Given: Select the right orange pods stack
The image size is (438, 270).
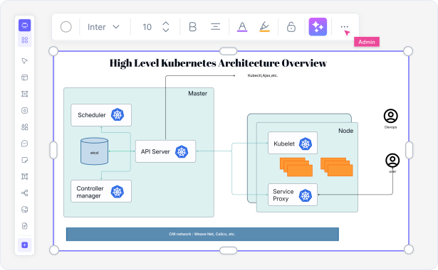Looking at the screenshot, I should pyautogui.click(x=337, y=167).
